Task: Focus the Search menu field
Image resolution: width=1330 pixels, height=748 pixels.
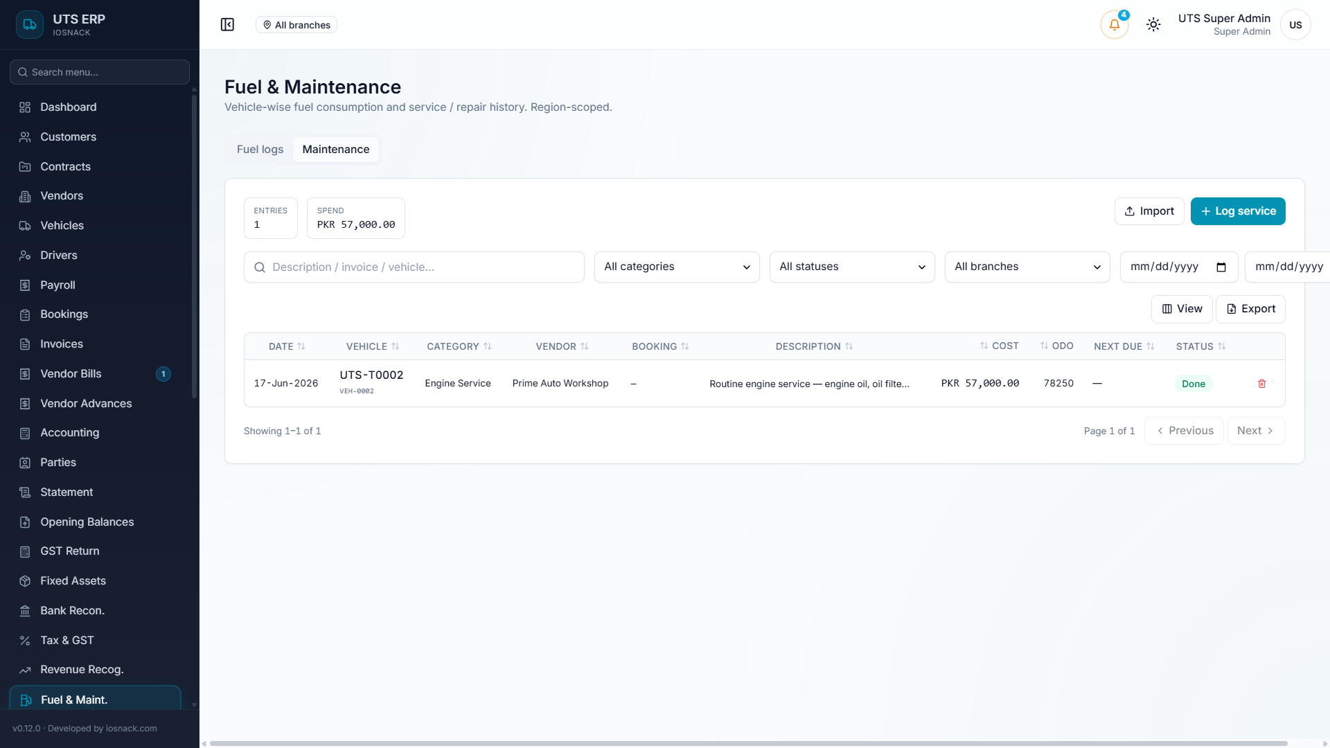Action: click(100, 72)
